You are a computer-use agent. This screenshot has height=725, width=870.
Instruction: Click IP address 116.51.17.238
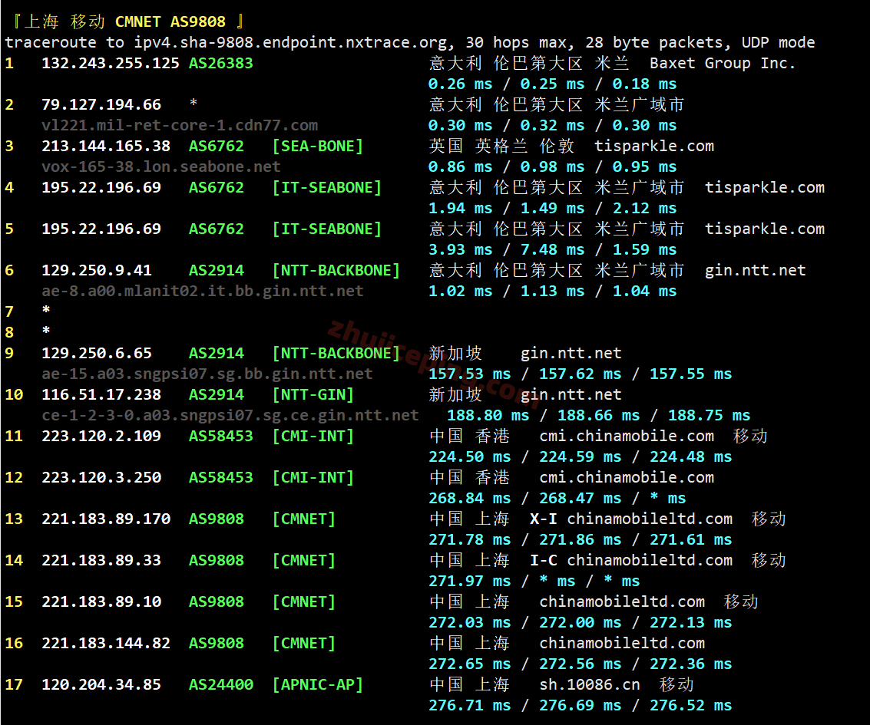[101, 394]
